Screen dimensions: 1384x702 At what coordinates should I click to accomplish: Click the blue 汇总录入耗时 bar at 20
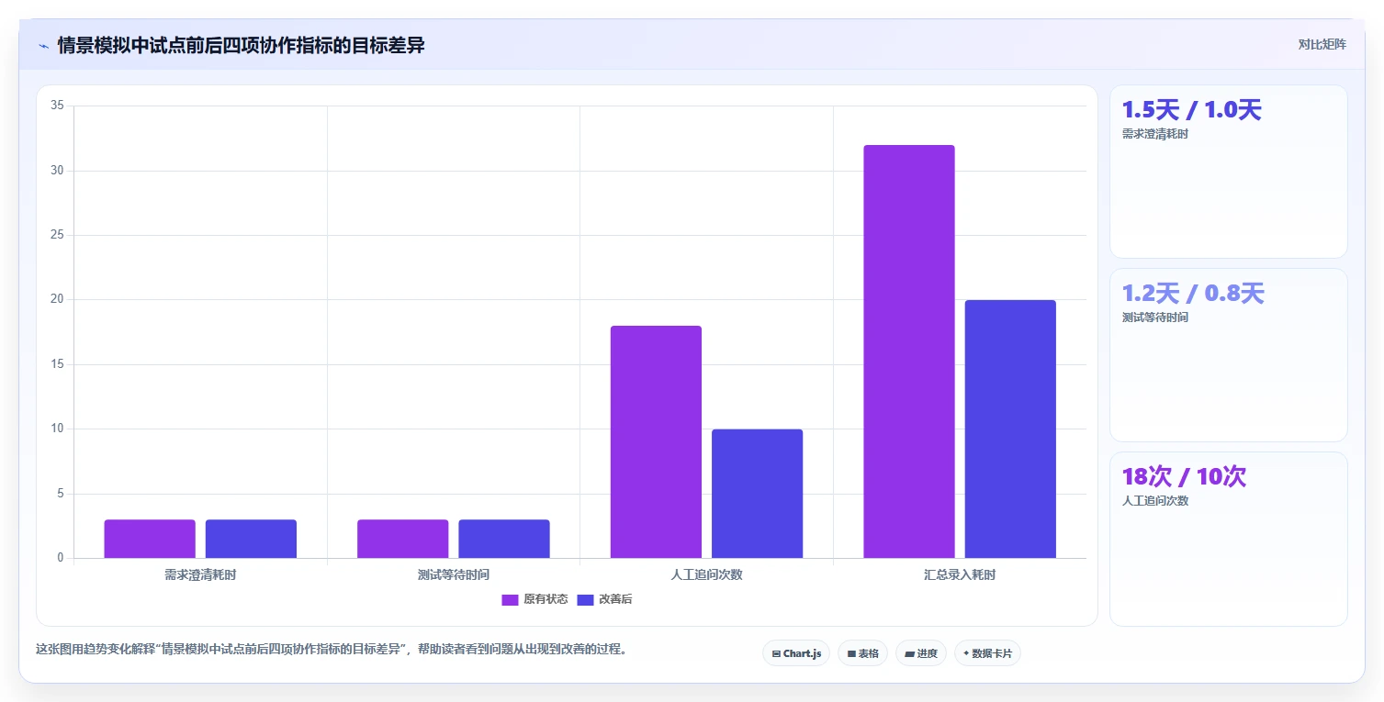click(1010, 429)
